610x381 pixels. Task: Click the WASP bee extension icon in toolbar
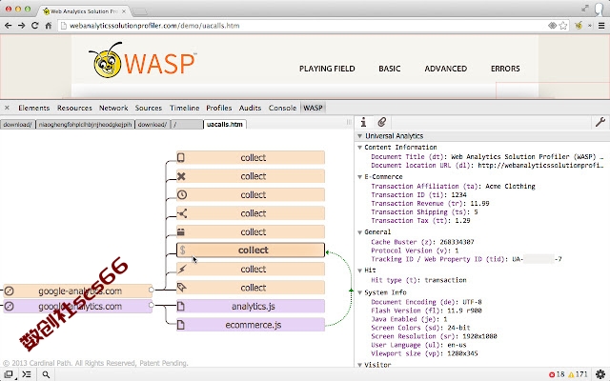[x=579, y=26]
